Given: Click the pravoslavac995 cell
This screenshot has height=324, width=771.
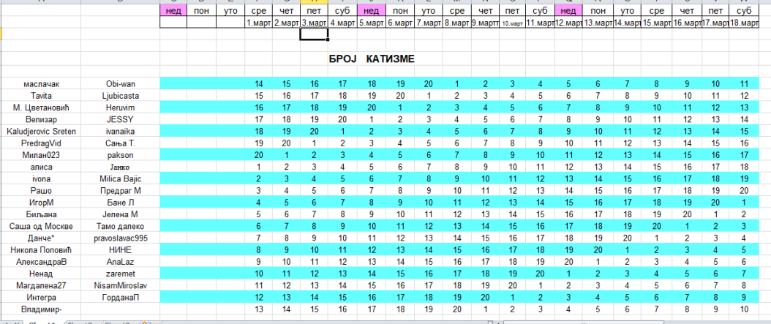Looking at the screenshot, I should click(121, 238).
